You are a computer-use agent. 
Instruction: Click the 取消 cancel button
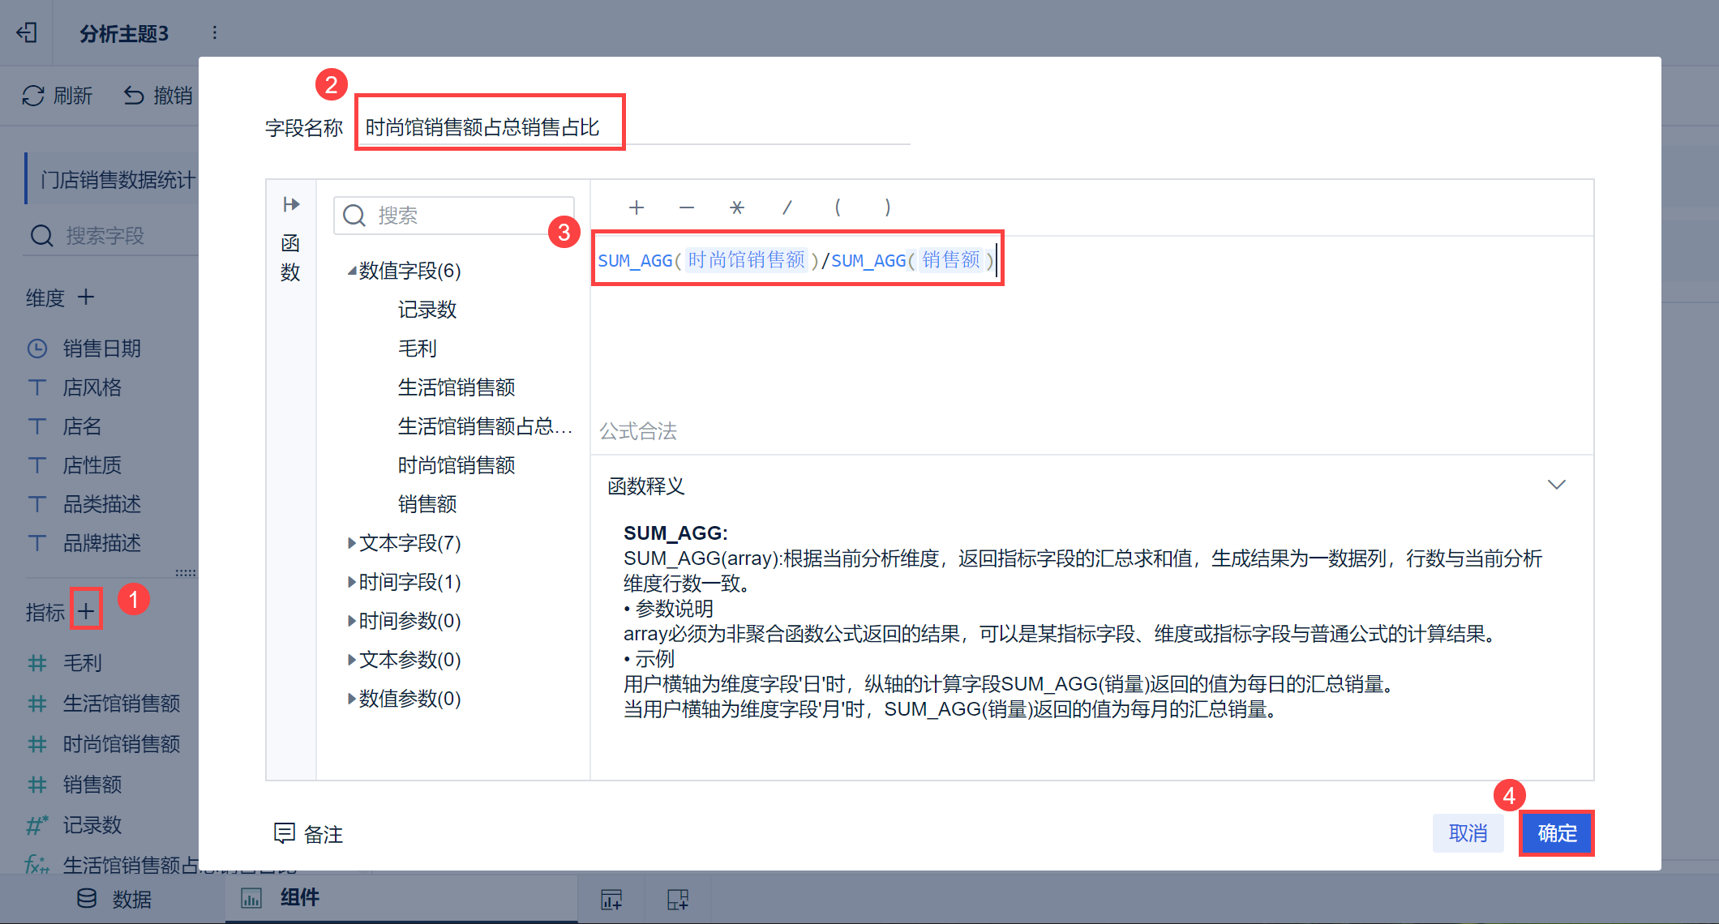point(1468,833)
